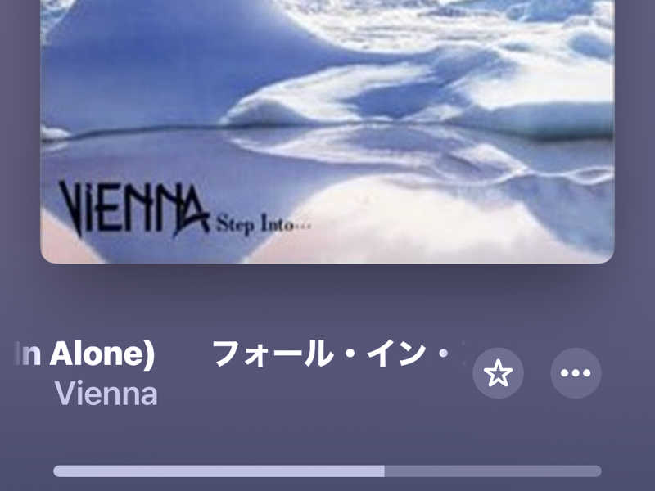Favorite this song with the star icon

click(x=498, y=373)
